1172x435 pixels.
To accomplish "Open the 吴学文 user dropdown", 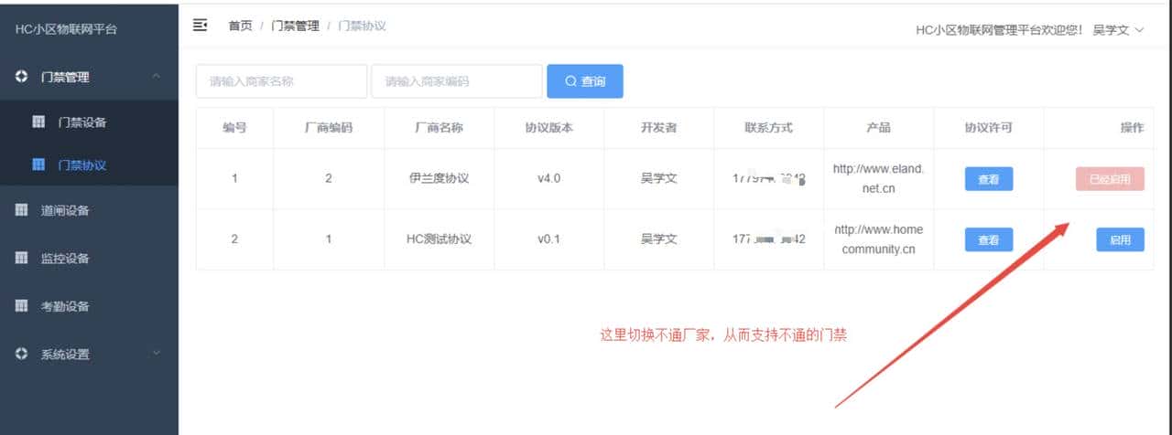I will pos(1119,30).
